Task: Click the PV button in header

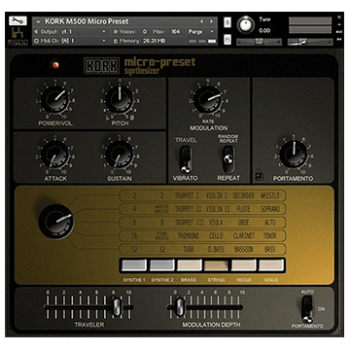Action: [x=339, y=40]
